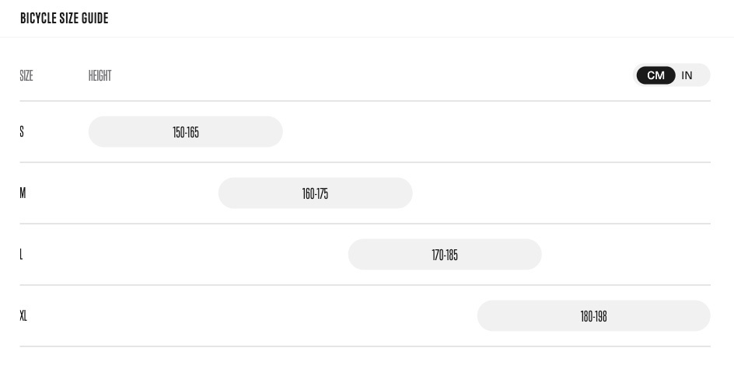Click the SIZE column header
The height and width of the screenshot is (386, 734).
[26, 75]
